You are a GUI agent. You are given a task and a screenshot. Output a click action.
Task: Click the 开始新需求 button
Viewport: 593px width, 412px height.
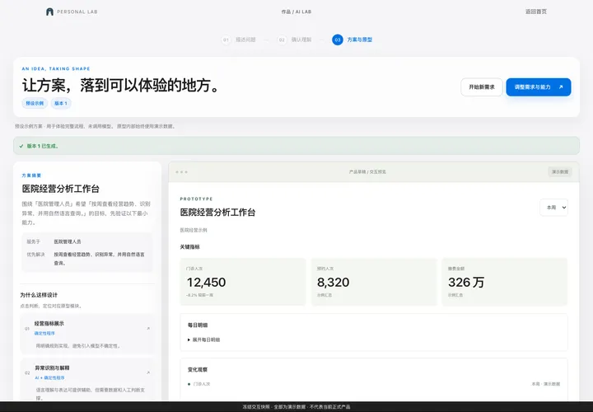pos(482,87)
